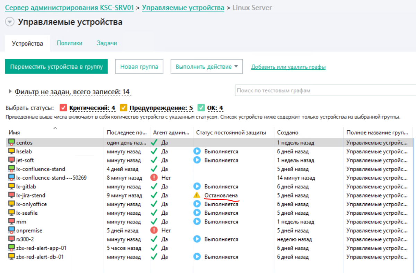
Task: Open the Выполнить действие dropdown
Action: (x=207, y=67)
